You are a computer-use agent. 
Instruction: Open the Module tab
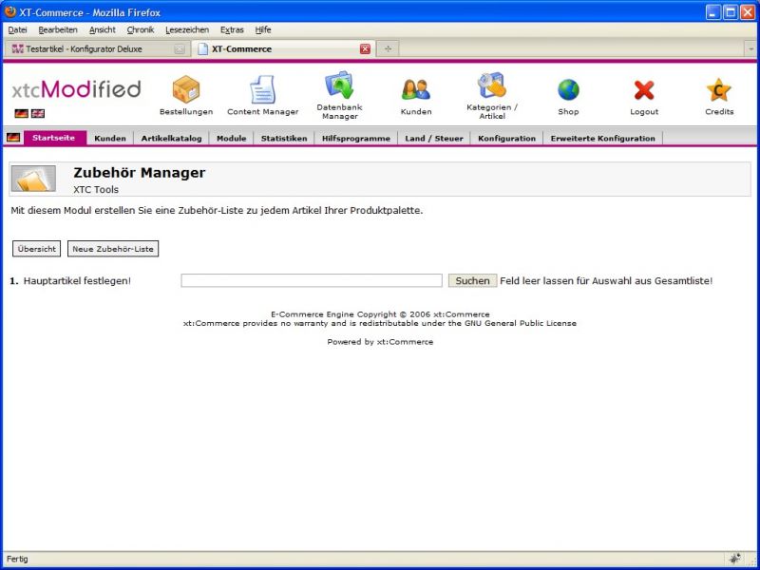tap(231, 138)
